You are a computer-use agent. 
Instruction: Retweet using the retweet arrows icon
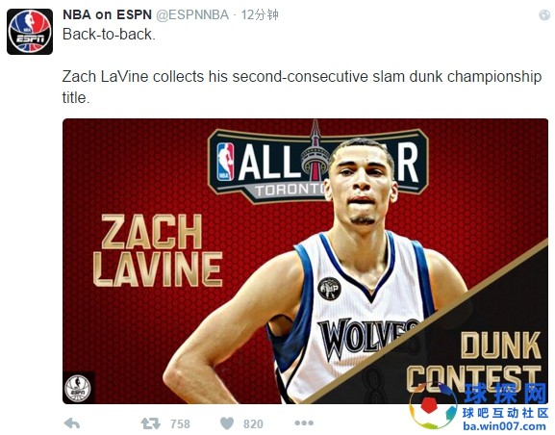(x=151, y=423)
